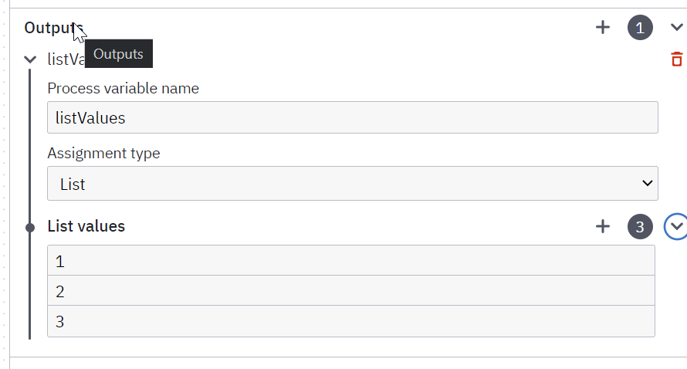Edit the third list value containing 3
687x369 pixels.
click(x=351, y=321)
